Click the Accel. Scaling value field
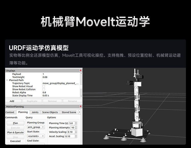The image size is (191, 148). coord(70,136)
